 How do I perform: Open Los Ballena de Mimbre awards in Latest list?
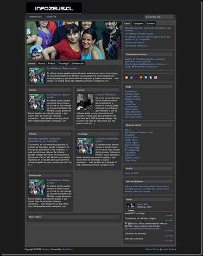[x=139, y=34]
